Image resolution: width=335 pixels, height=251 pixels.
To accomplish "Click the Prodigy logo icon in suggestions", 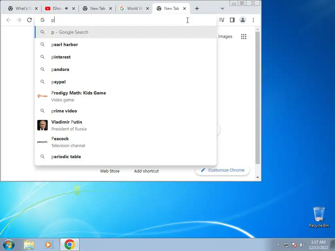I will tap(43, 96).
